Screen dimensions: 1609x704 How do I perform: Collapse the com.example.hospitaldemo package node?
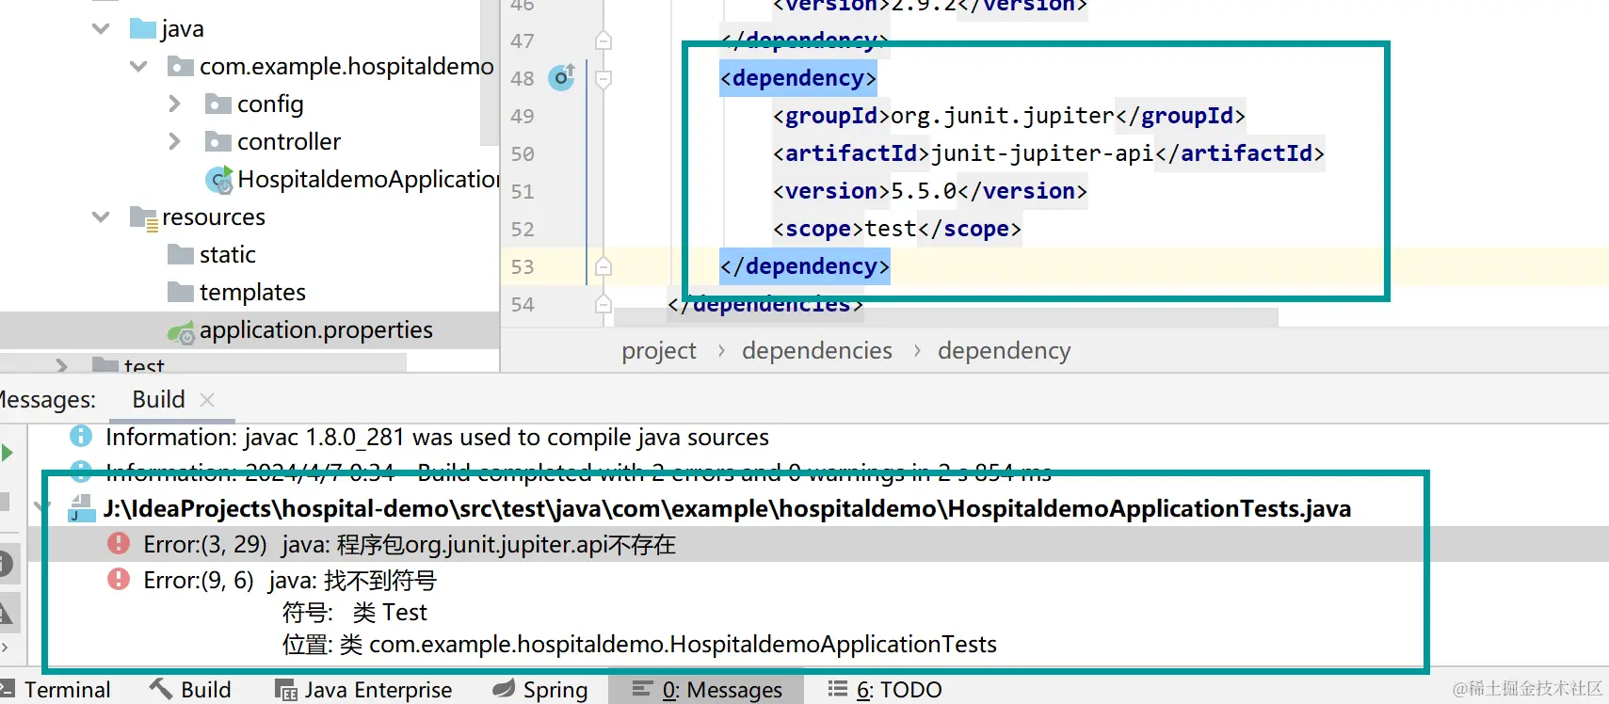[x=138, y=67]
